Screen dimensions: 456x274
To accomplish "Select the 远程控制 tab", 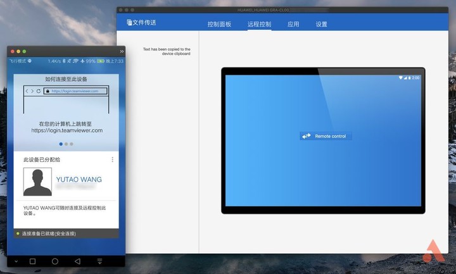I will (x=259, y=25).
